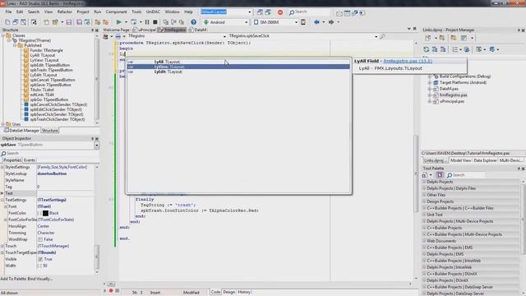Switch to the uPrincipal editor tab

point(145,30)
